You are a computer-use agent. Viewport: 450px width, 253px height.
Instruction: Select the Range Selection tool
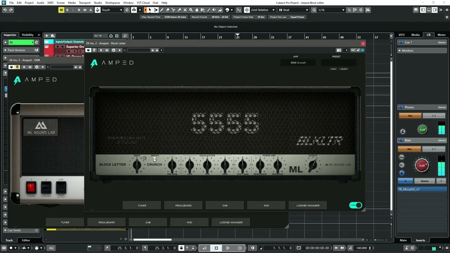[x=156, y=10]
